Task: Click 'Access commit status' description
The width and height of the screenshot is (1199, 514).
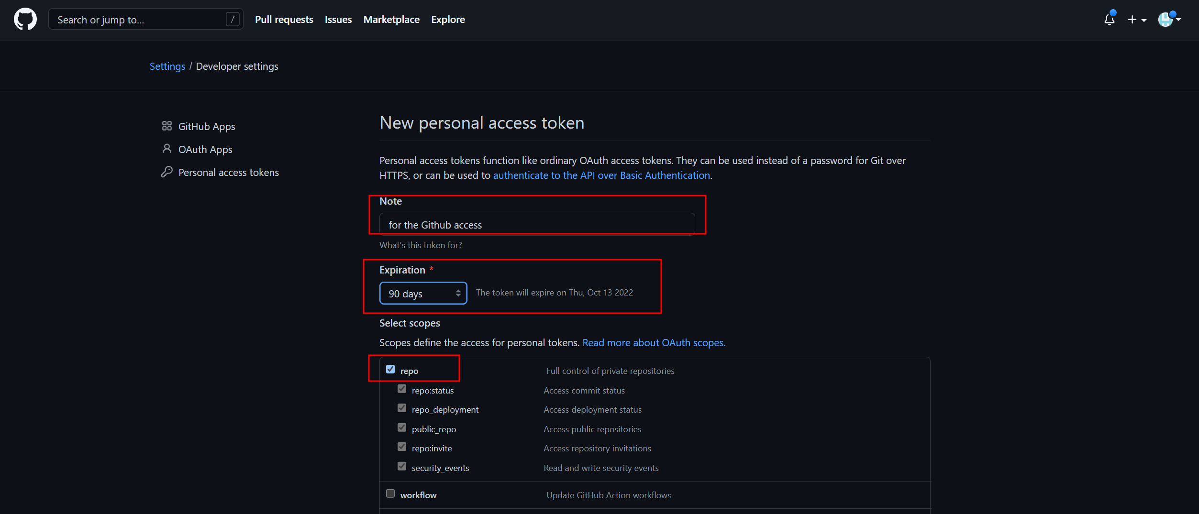Action: pyautogui.click(x=584, y=391)
